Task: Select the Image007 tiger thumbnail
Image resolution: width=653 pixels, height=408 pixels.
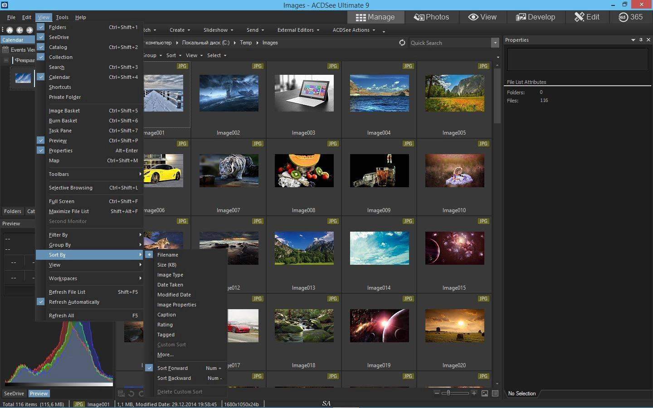Action: [229, 170]
